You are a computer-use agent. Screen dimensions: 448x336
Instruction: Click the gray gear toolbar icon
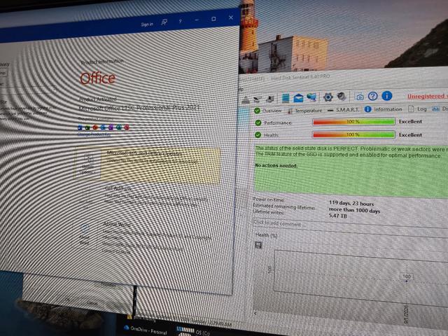tap(342, 97)
